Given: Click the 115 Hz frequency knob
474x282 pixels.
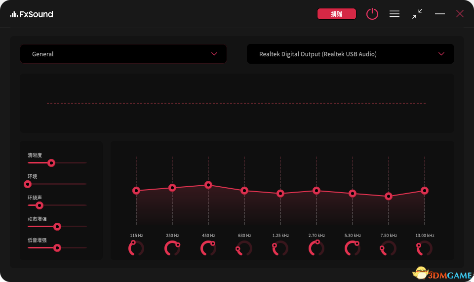Looking at the screenshot, I should [x=136, y=248].
